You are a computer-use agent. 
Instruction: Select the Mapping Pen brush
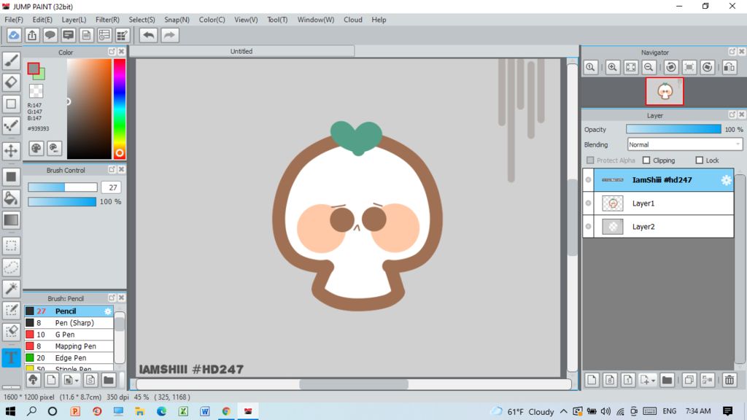pos(69,346)
